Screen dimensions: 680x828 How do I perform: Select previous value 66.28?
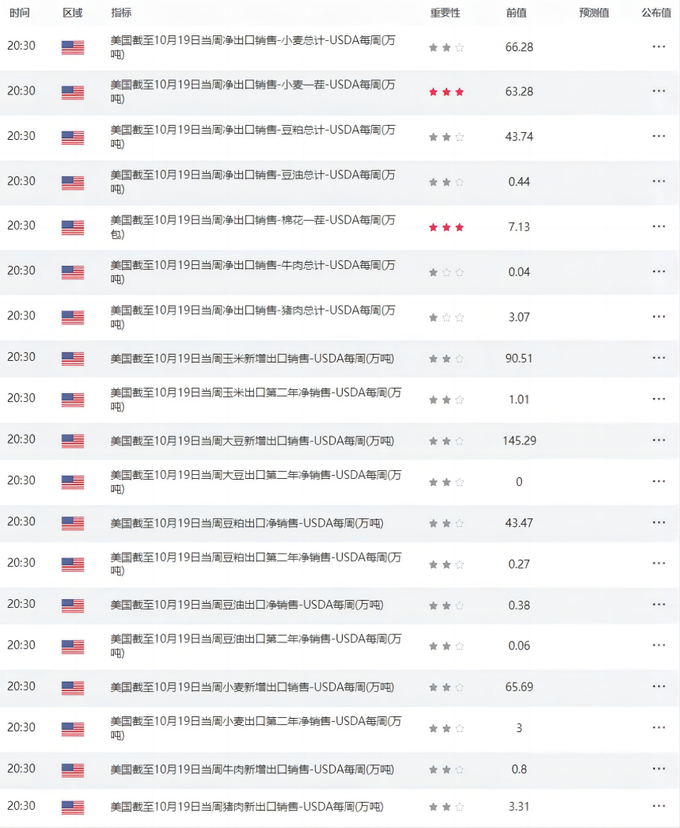coord(519,47)
